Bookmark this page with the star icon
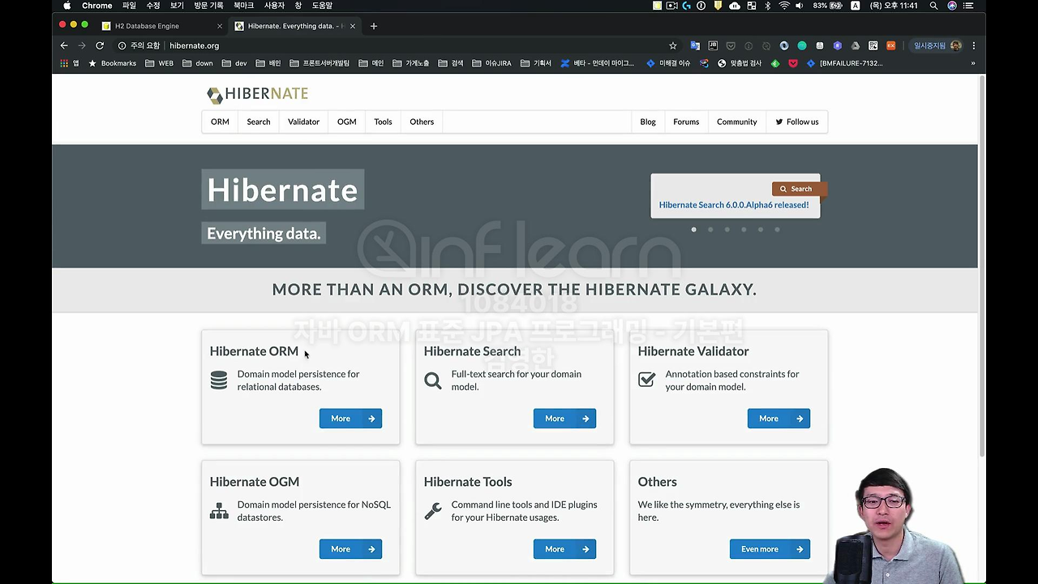 point(672,45)
